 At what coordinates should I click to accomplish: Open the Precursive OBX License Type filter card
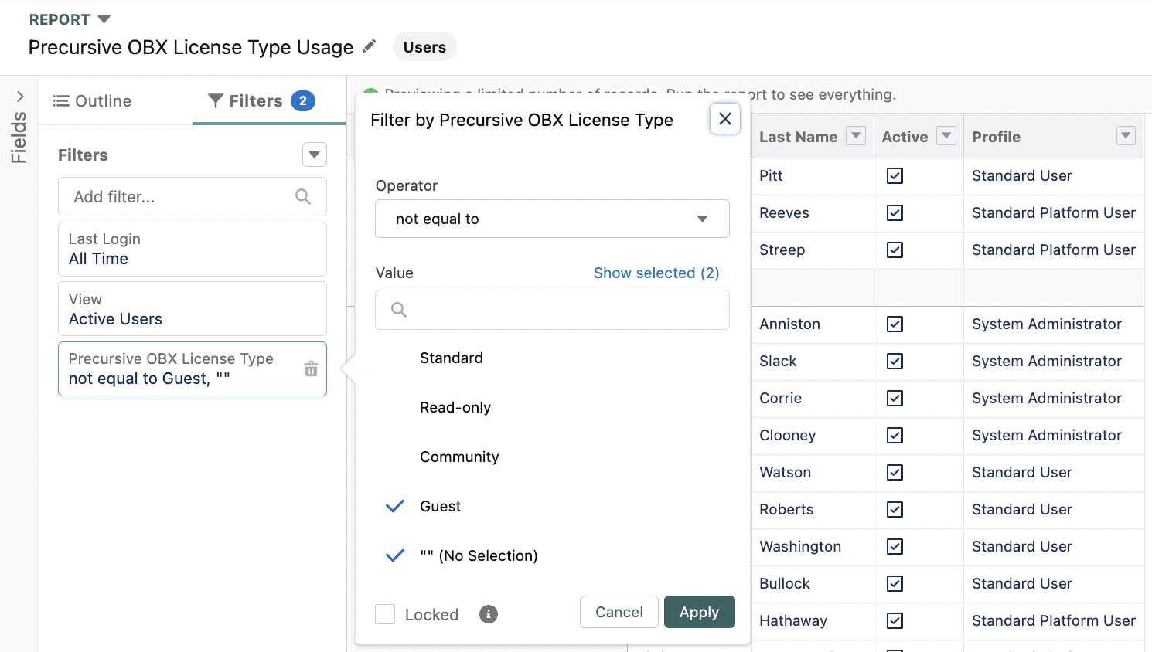point(193,368)
